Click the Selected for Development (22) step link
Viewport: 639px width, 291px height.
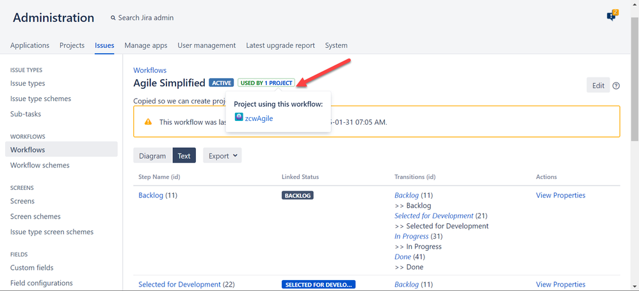pyautogui.click(x=179, y=285)
